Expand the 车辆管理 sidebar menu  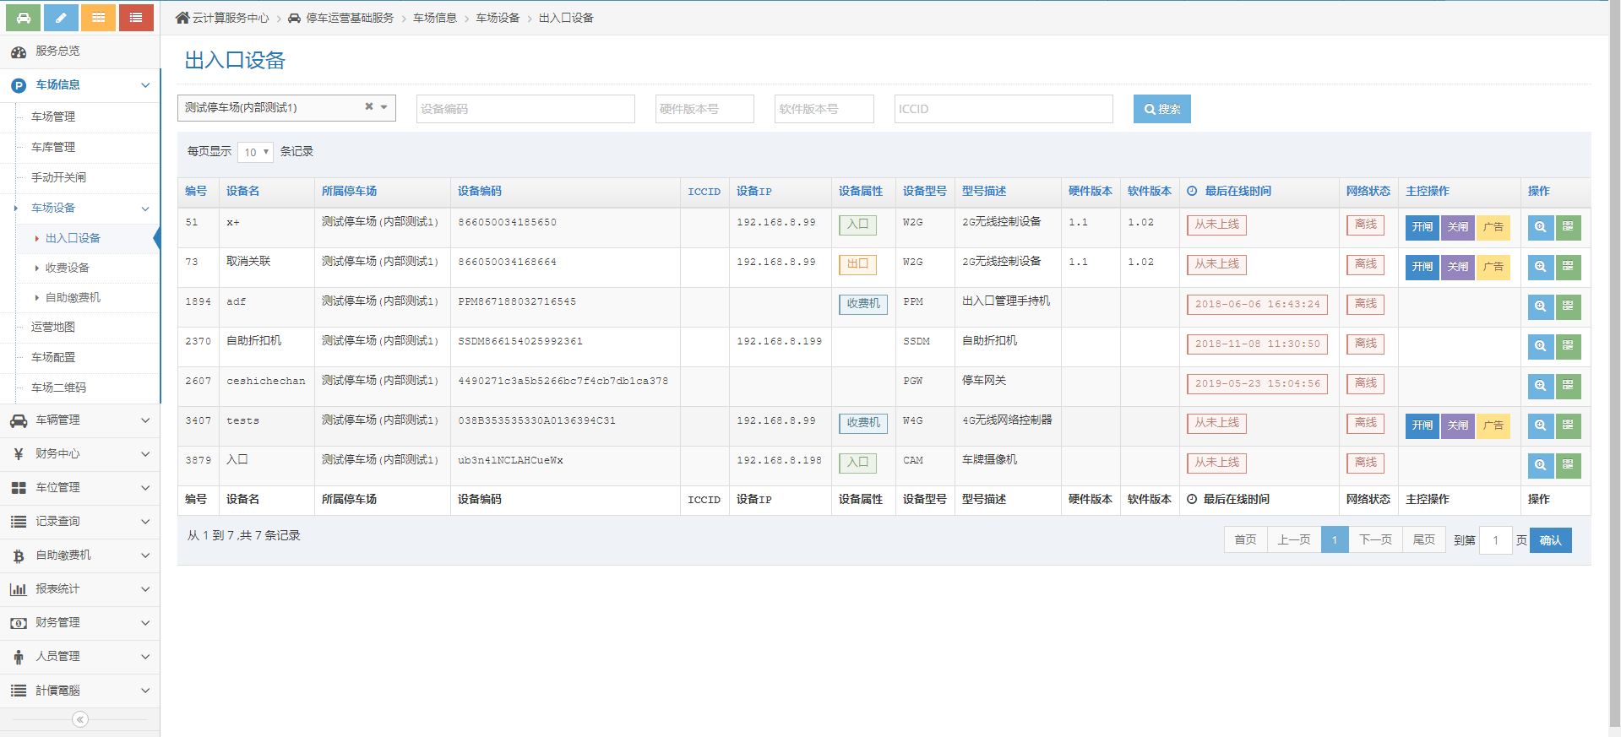[80, 420]
